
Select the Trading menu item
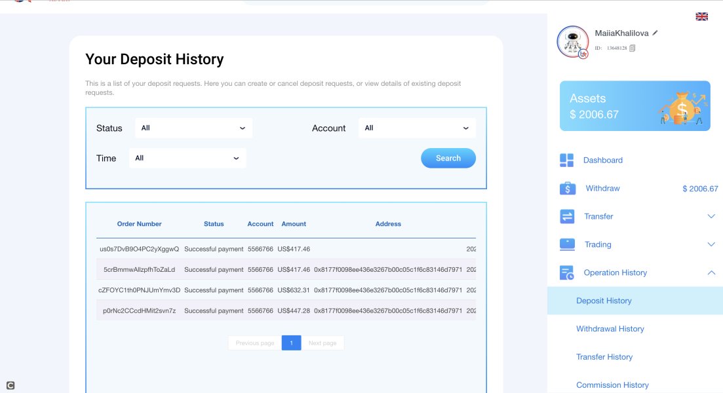(598, 244)
